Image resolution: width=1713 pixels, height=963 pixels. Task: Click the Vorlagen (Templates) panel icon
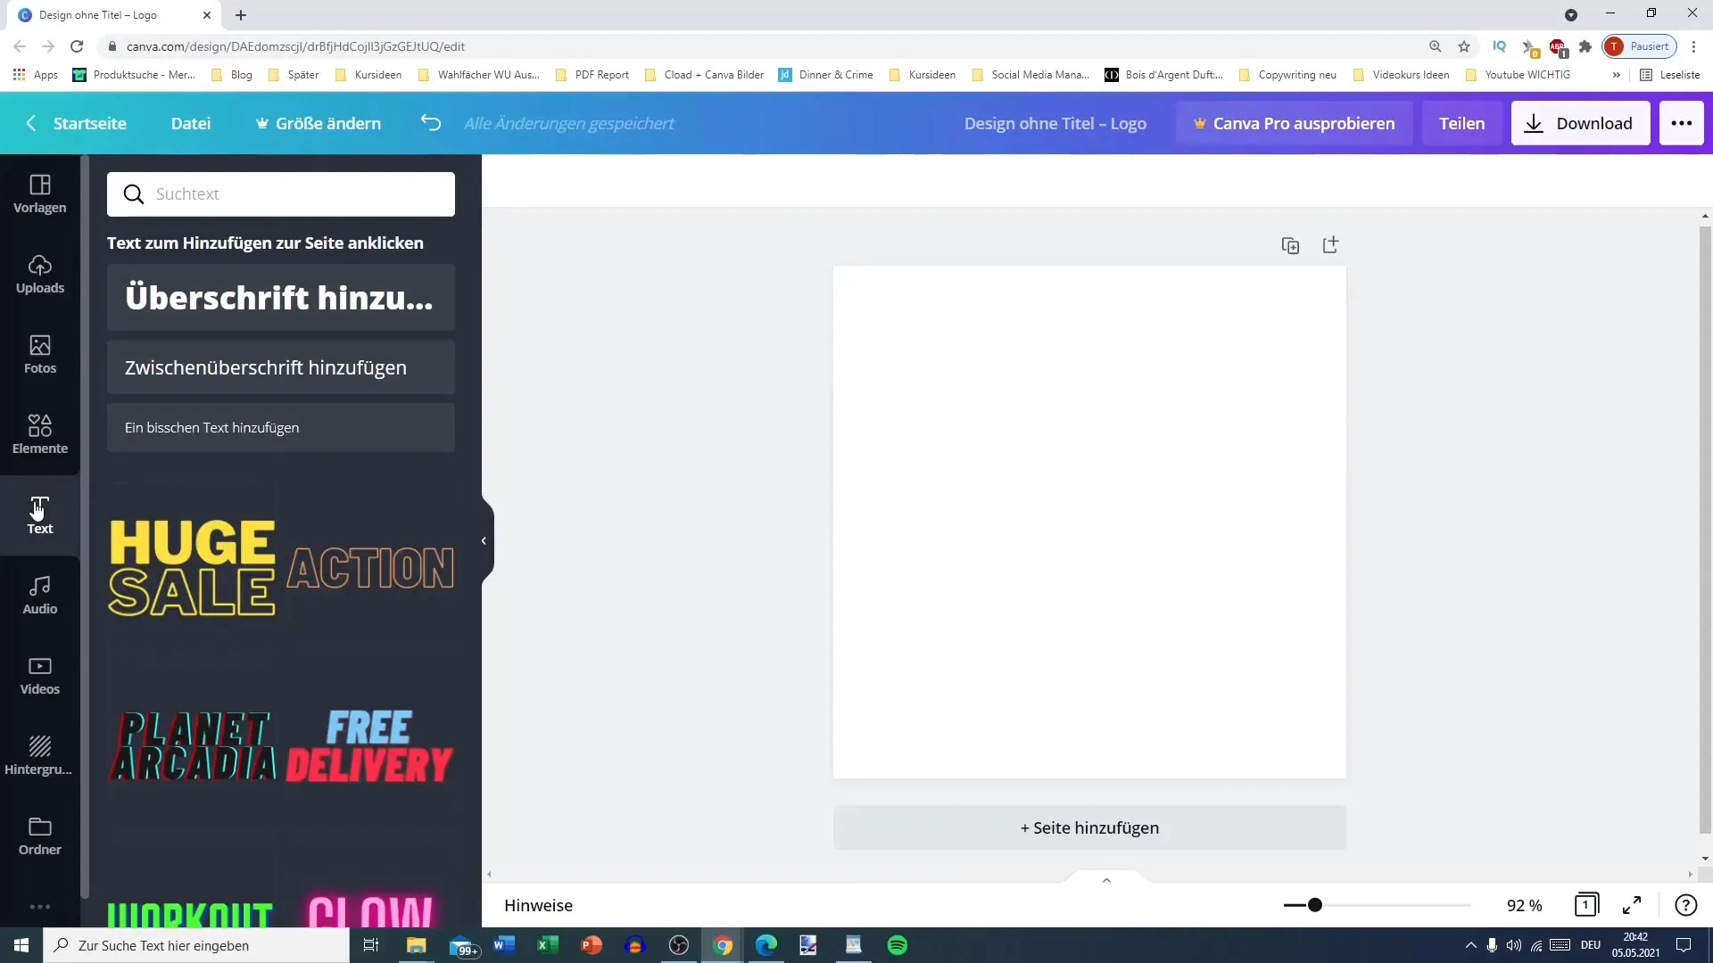pyautogui.click(x=39, y=192)
